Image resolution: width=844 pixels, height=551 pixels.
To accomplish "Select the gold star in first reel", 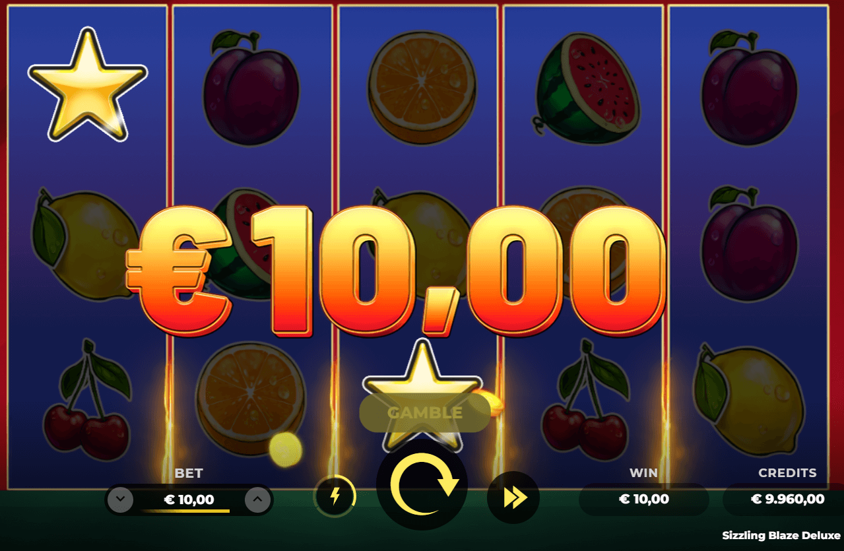I will coord(87,84).
